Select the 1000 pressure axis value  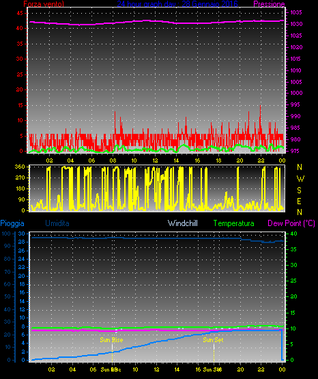point(296,93)
